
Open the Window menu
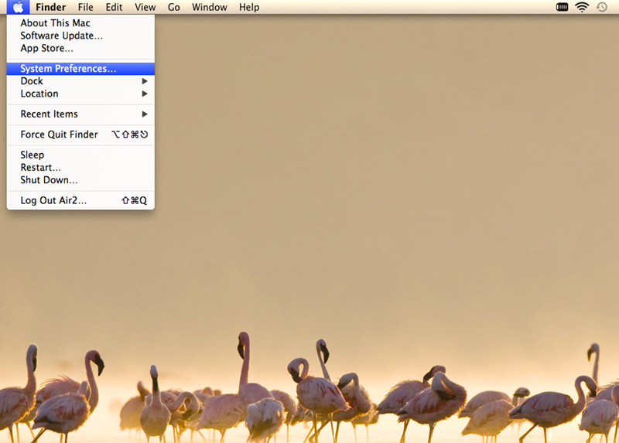[209, 7]
